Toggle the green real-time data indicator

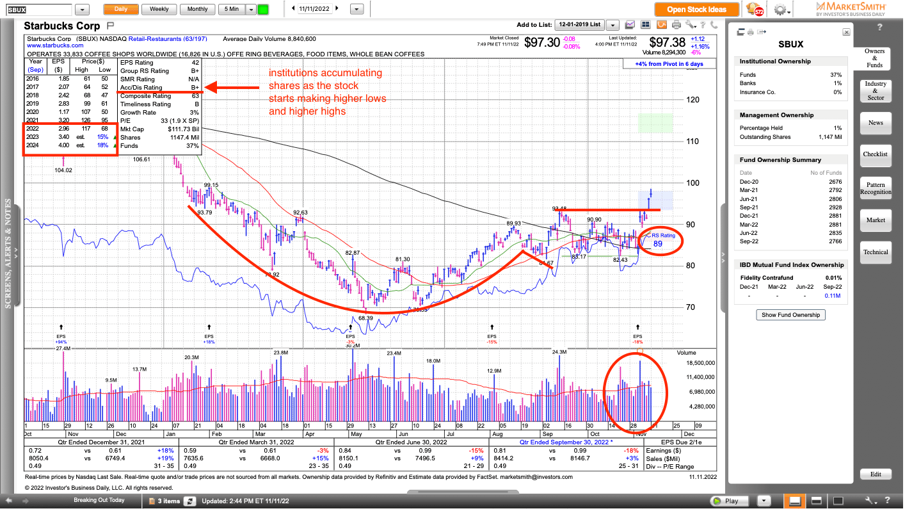263,8
